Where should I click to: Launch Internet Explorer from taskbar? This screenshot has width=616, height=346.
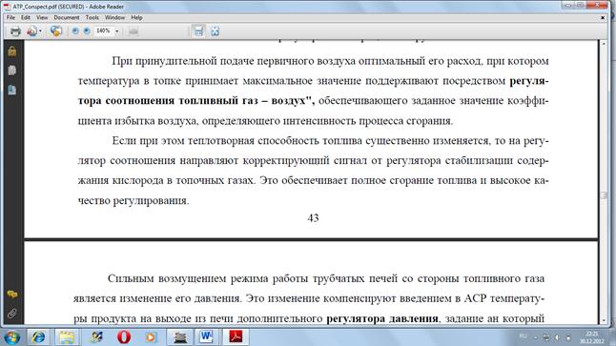coord(38,337)
